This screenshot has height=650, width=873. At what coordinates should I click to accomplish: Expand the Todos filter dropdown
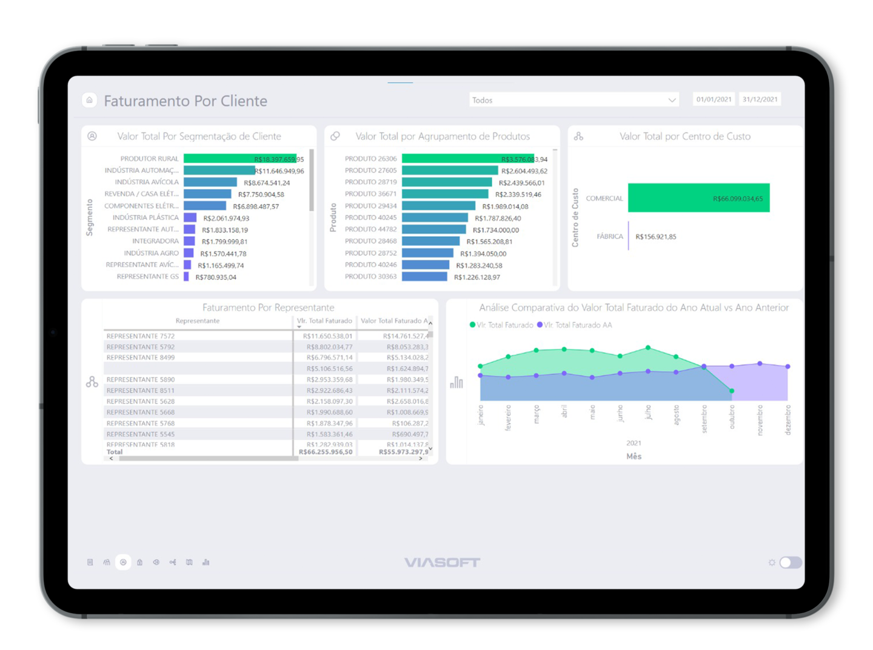click(x=672, y=100)
